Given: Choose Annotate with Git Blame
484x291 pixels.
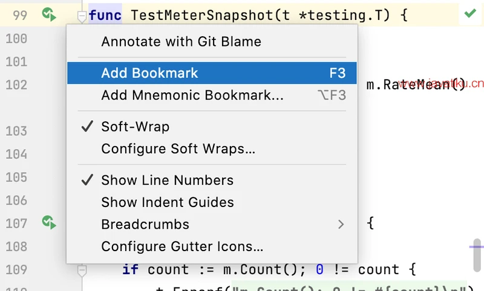Looking at the screenshot, I should click(x=181, y=42).
